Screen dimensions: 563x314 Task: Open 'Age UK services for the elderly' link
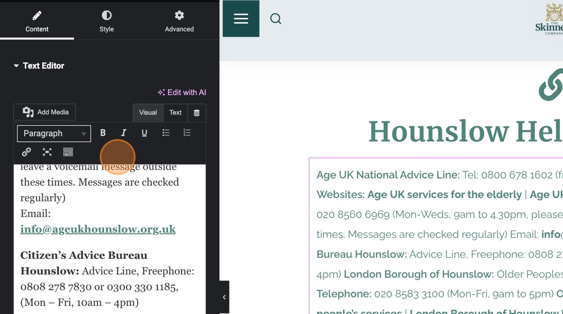pyautogui.click(x=444, y=195)
